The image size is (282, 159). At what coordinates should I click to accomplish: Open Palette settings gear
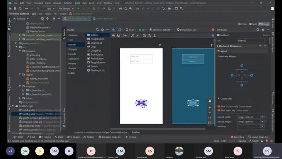tap(103, 30)
